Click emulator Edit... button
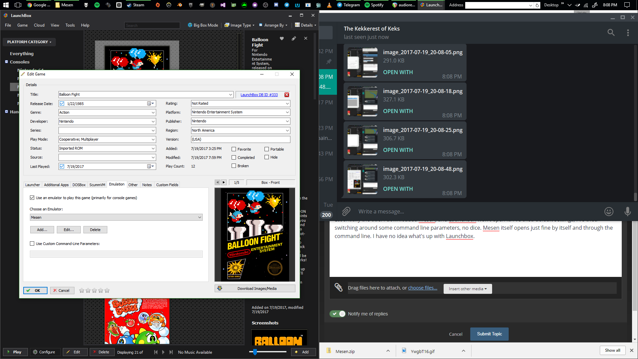Viewport: 638px width, 359px height. click(69, 230)
